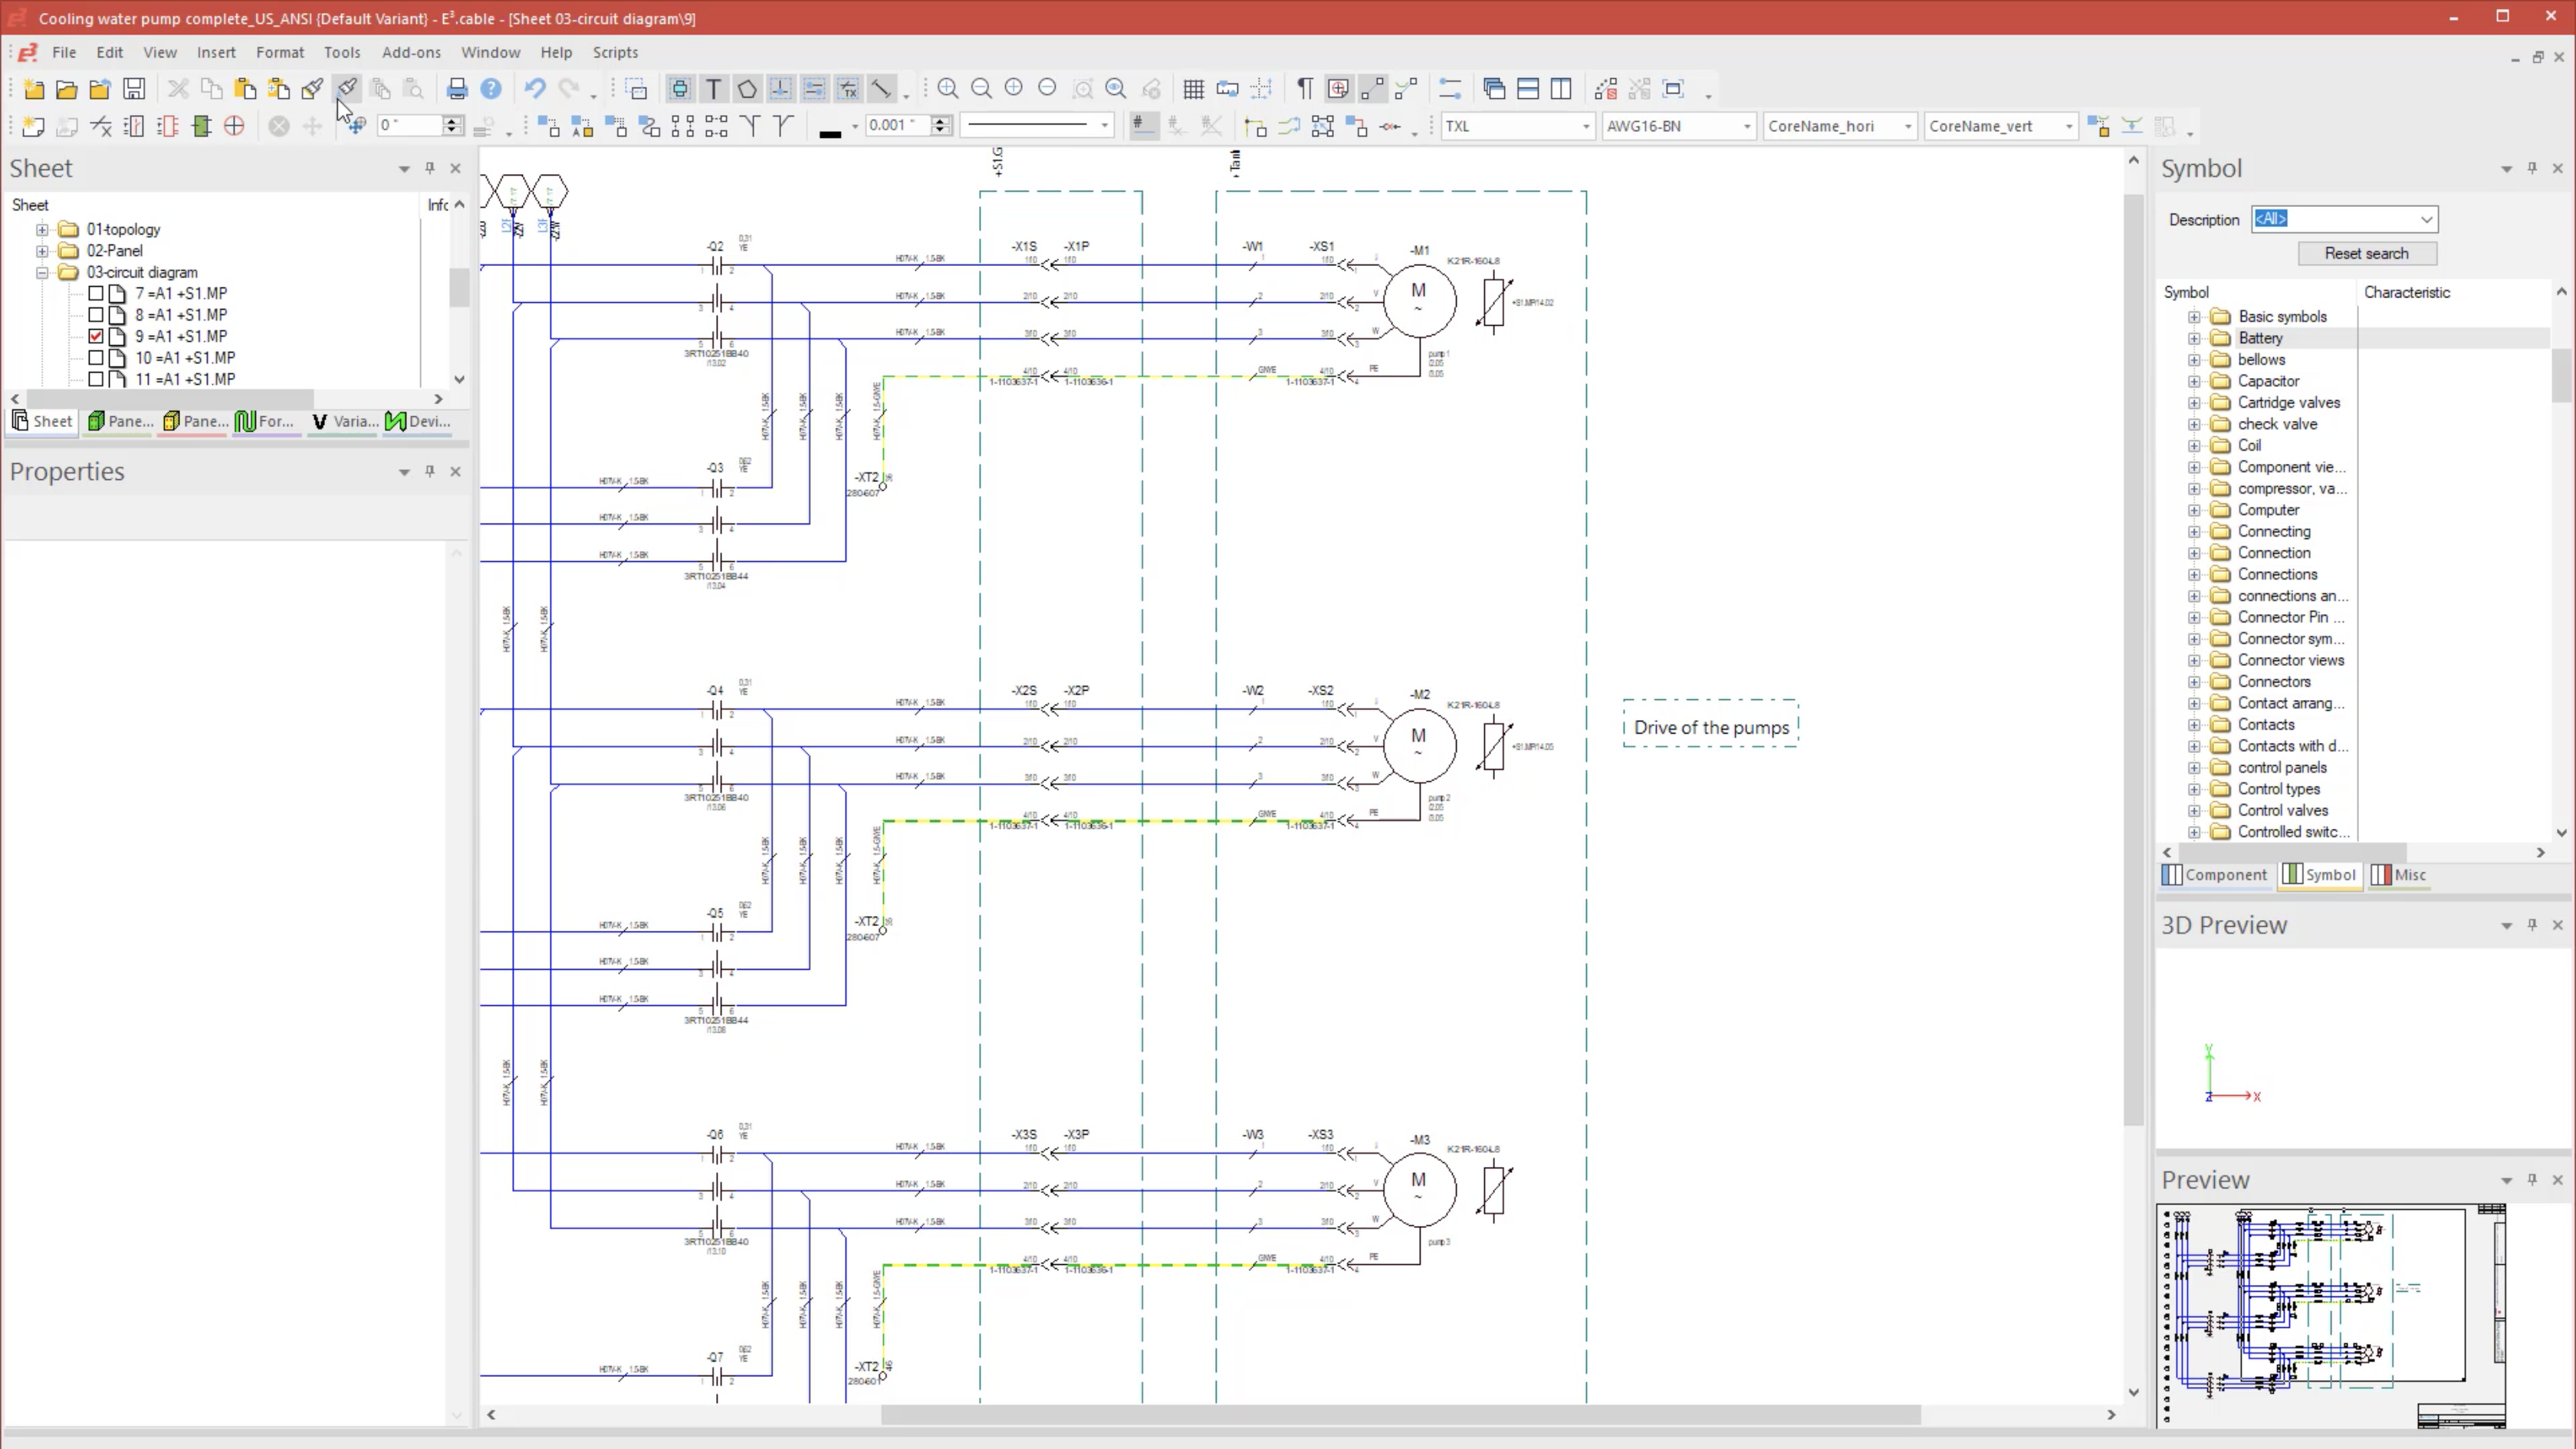Check the box for sheet 10 =A1 +S1.MP

click(96, 357)
